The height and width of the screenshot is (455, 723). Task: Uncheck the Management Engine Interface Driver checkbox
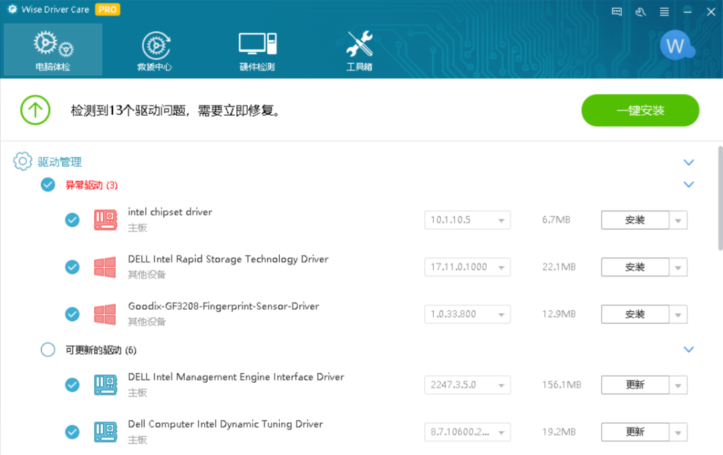pyautogui.click(x=72, y=385)
